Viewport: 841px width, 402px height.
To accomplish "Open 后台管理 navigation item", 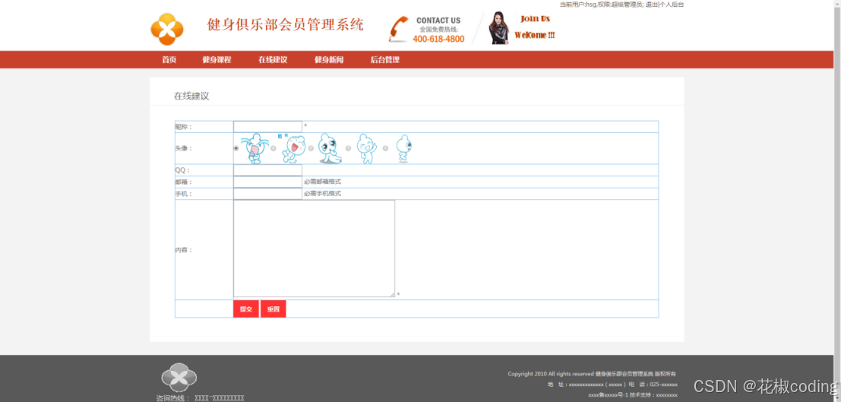I will 384,59.
